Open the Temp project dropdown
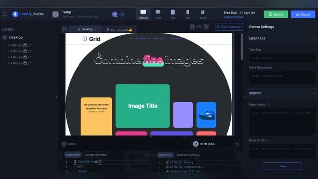318x179 pixels. pyautogui.click(x=68, y=12)
